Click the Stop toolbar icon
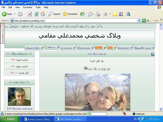 pos(30,14)
